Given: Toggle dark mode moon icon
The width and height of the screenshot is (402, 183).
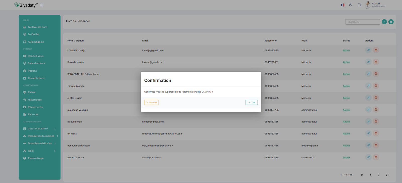Looking at the screenshot, I should [350, 5].
